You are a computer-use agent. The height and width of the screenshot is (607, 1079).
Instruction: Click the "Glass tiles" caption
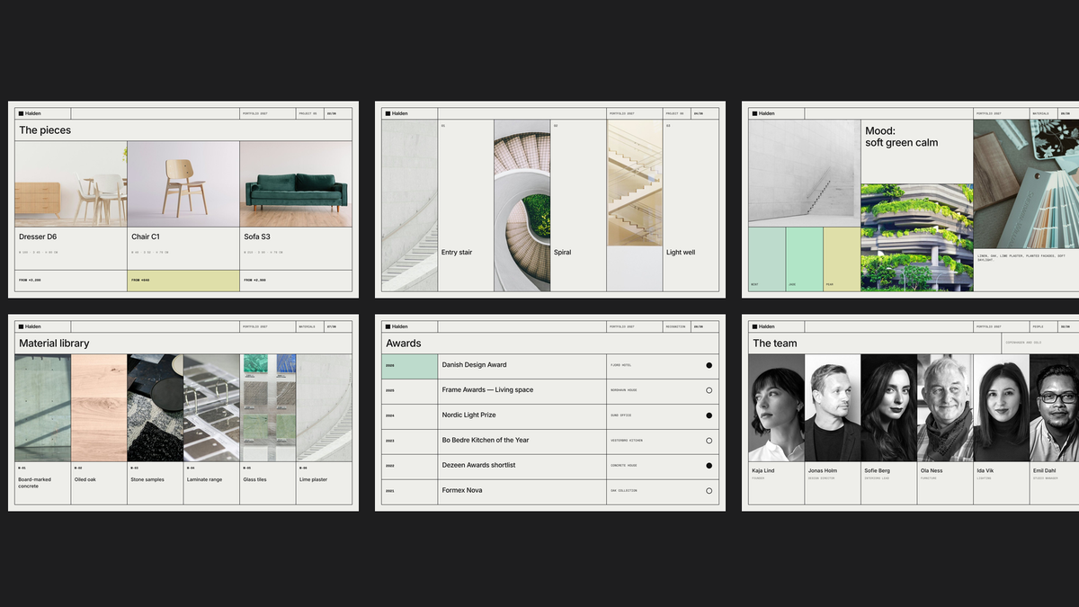(x=256, y=479)
